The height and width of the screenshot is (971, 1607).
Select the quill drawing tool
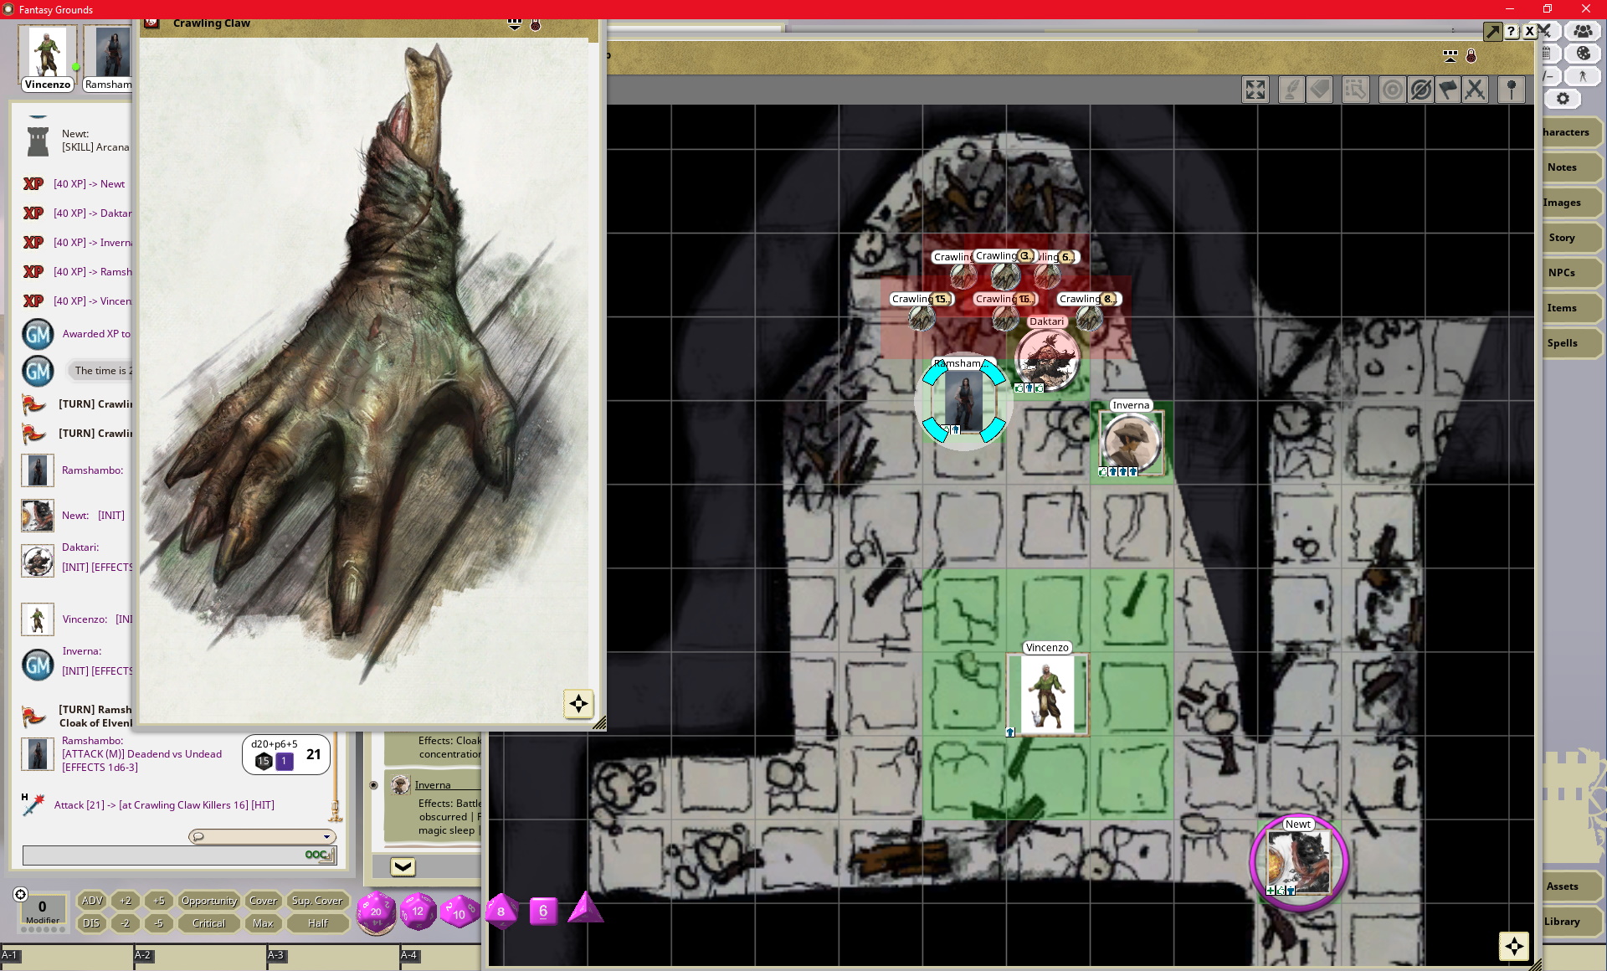click(1291, 90)
